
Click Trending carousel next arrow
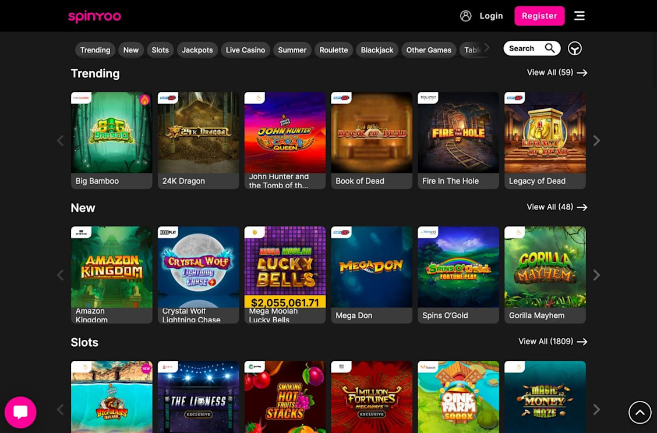click(x=596, y=140)
